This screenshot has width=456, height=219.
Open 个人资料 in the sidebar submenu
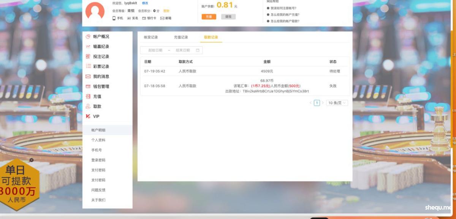pyautogui.click(x=98, y=140)
